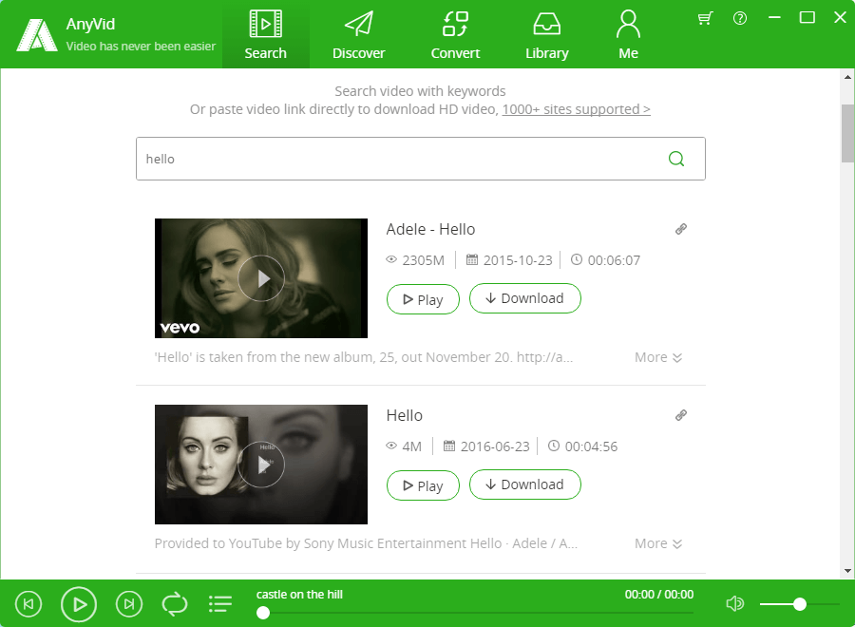Switch to the Discover tab
This screenshot has height=627, width=855.
(358, 34)
